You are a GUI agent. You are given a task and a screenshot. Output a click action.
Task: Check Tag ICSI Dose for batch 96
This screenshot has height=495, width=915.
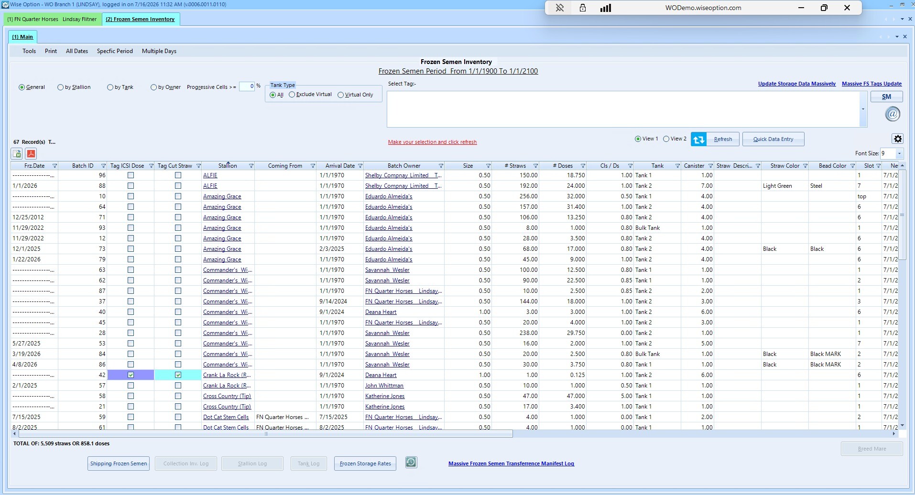coord(131,175)
